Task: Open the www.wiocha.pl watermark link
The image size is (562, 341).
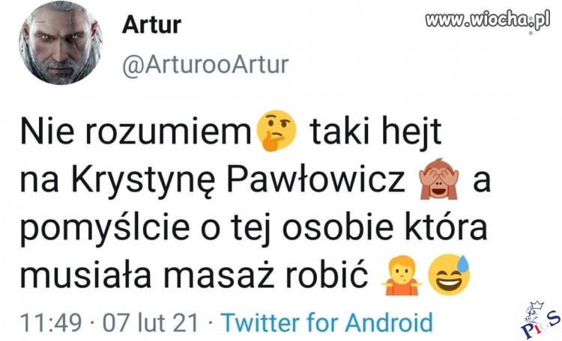Action: tap(488, 19)
